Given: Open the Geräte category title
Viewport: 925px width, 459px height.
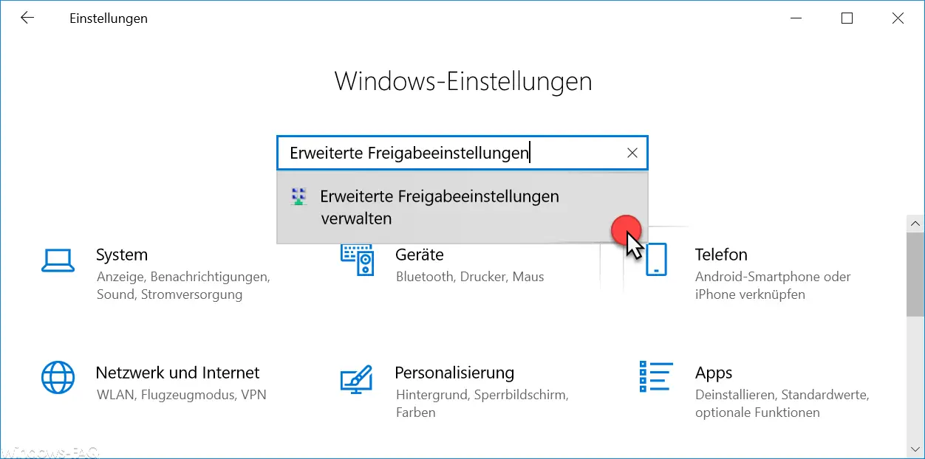Looking at the screenshot, I should tap(420, 255).
